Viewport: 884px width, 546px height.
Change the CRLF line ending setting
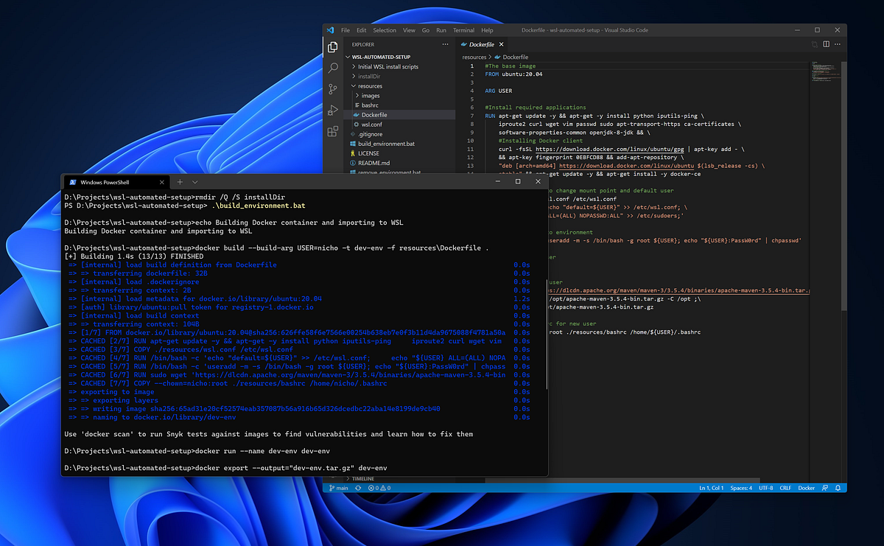click(785, 488)
